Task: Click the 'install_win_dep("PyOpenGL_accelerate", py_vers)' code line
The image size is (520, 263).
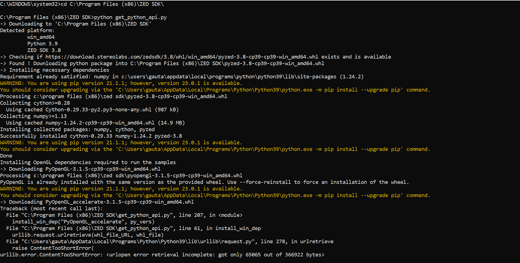Action: pyautogui.click(x=83, y=222)
